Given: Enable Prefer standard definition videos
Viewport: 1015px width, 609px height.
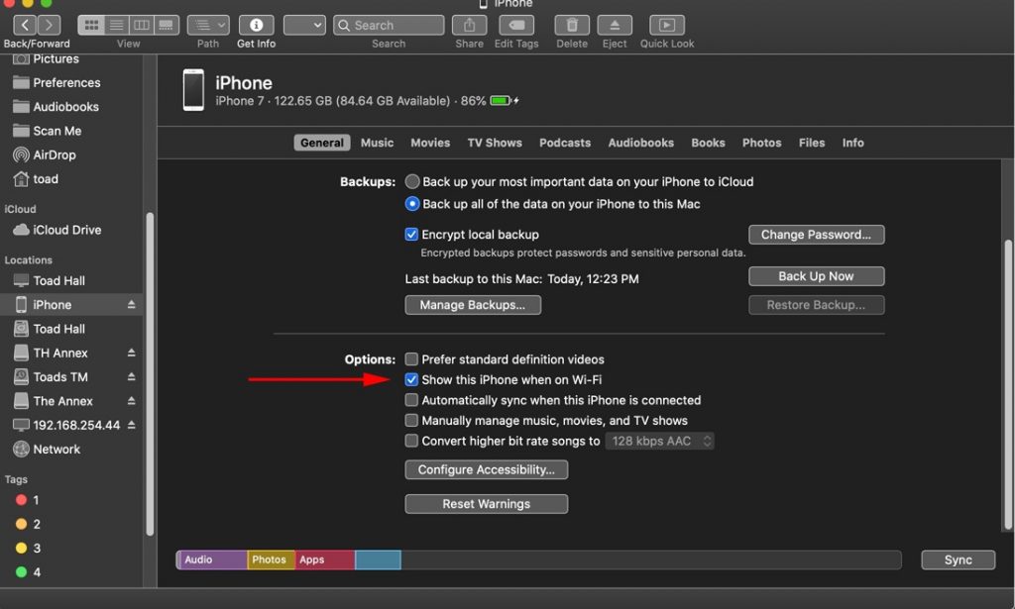Looking at the screenshot, I should click(411, 359).
